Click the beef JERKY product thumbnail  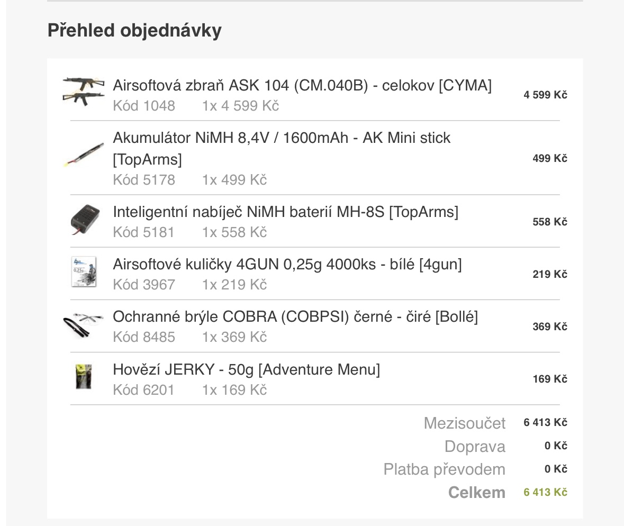coord(84,376)
